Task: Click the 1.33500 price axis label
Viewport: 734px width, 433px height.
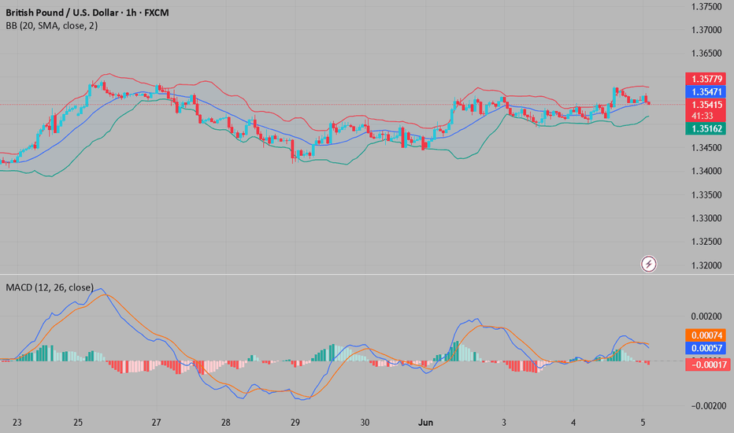Action: [706, 194]
